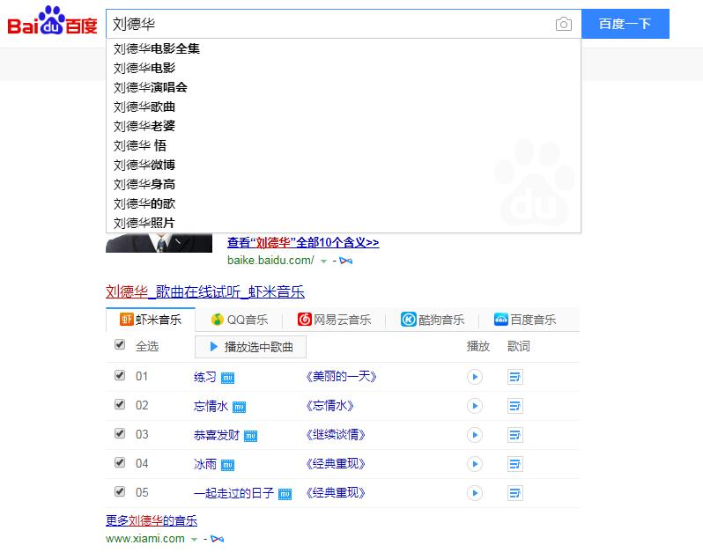Click the Baidu logo
This screenshot has width=703, height=560.
(52, 20)
